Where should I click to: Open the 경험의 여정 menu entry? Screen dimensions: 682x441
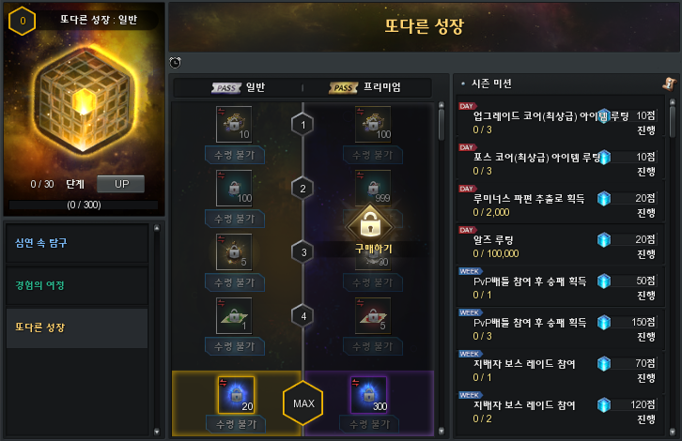tap(77, 285)
